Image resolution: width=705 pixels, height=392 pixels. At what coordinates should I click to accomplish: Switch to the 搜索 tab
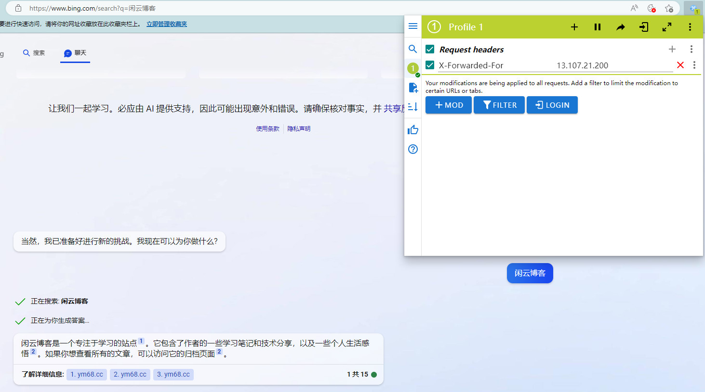34,53
